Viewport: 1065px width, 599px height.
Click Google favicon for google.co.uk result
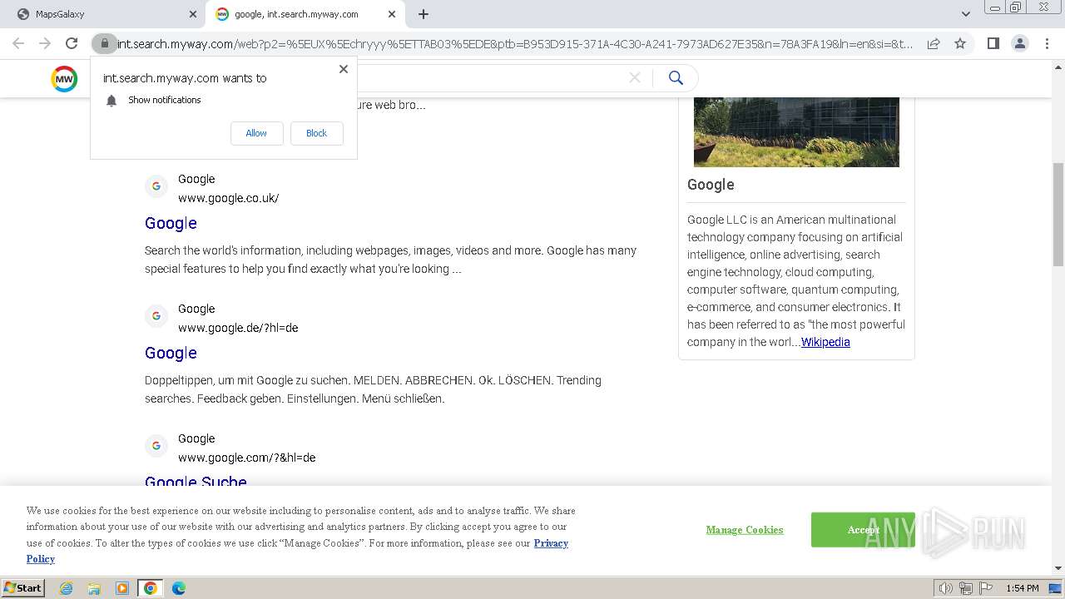[156, 186]
